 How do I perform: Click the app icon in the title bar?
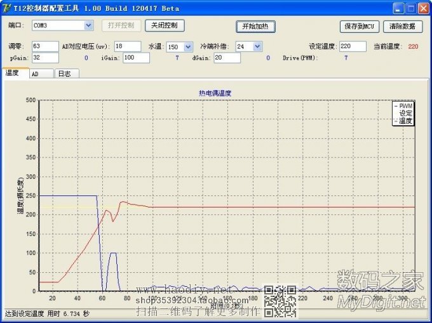[x=8, y=8]
